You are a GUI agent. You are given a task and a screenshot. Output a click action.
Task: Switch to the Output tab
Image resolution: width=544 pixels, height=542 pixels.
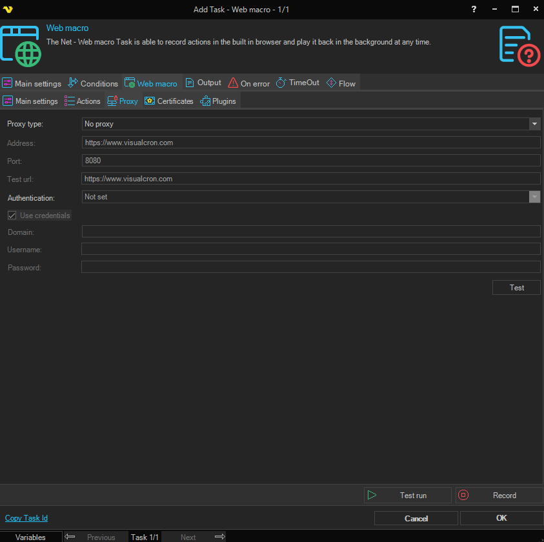pyautogui.click(x=203, y=83)
